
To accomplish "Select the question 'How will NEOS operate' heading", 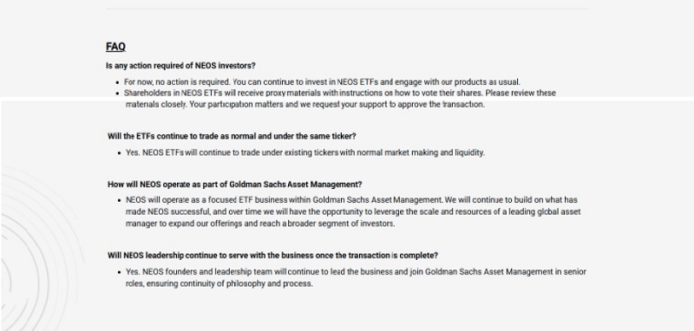I will pyautogui.click(x=234, y=185).
